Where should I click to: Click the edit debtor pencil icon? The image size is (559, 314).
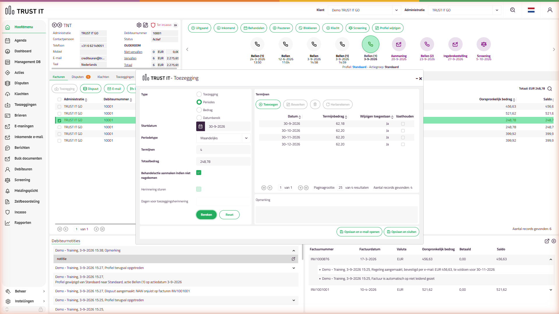(x=146, y=25)
